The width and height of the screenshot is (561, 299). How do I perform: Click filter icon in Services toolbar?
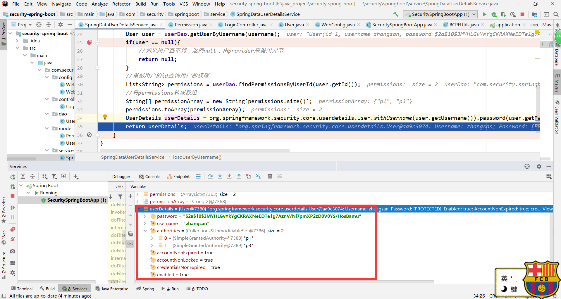[54, 176]
